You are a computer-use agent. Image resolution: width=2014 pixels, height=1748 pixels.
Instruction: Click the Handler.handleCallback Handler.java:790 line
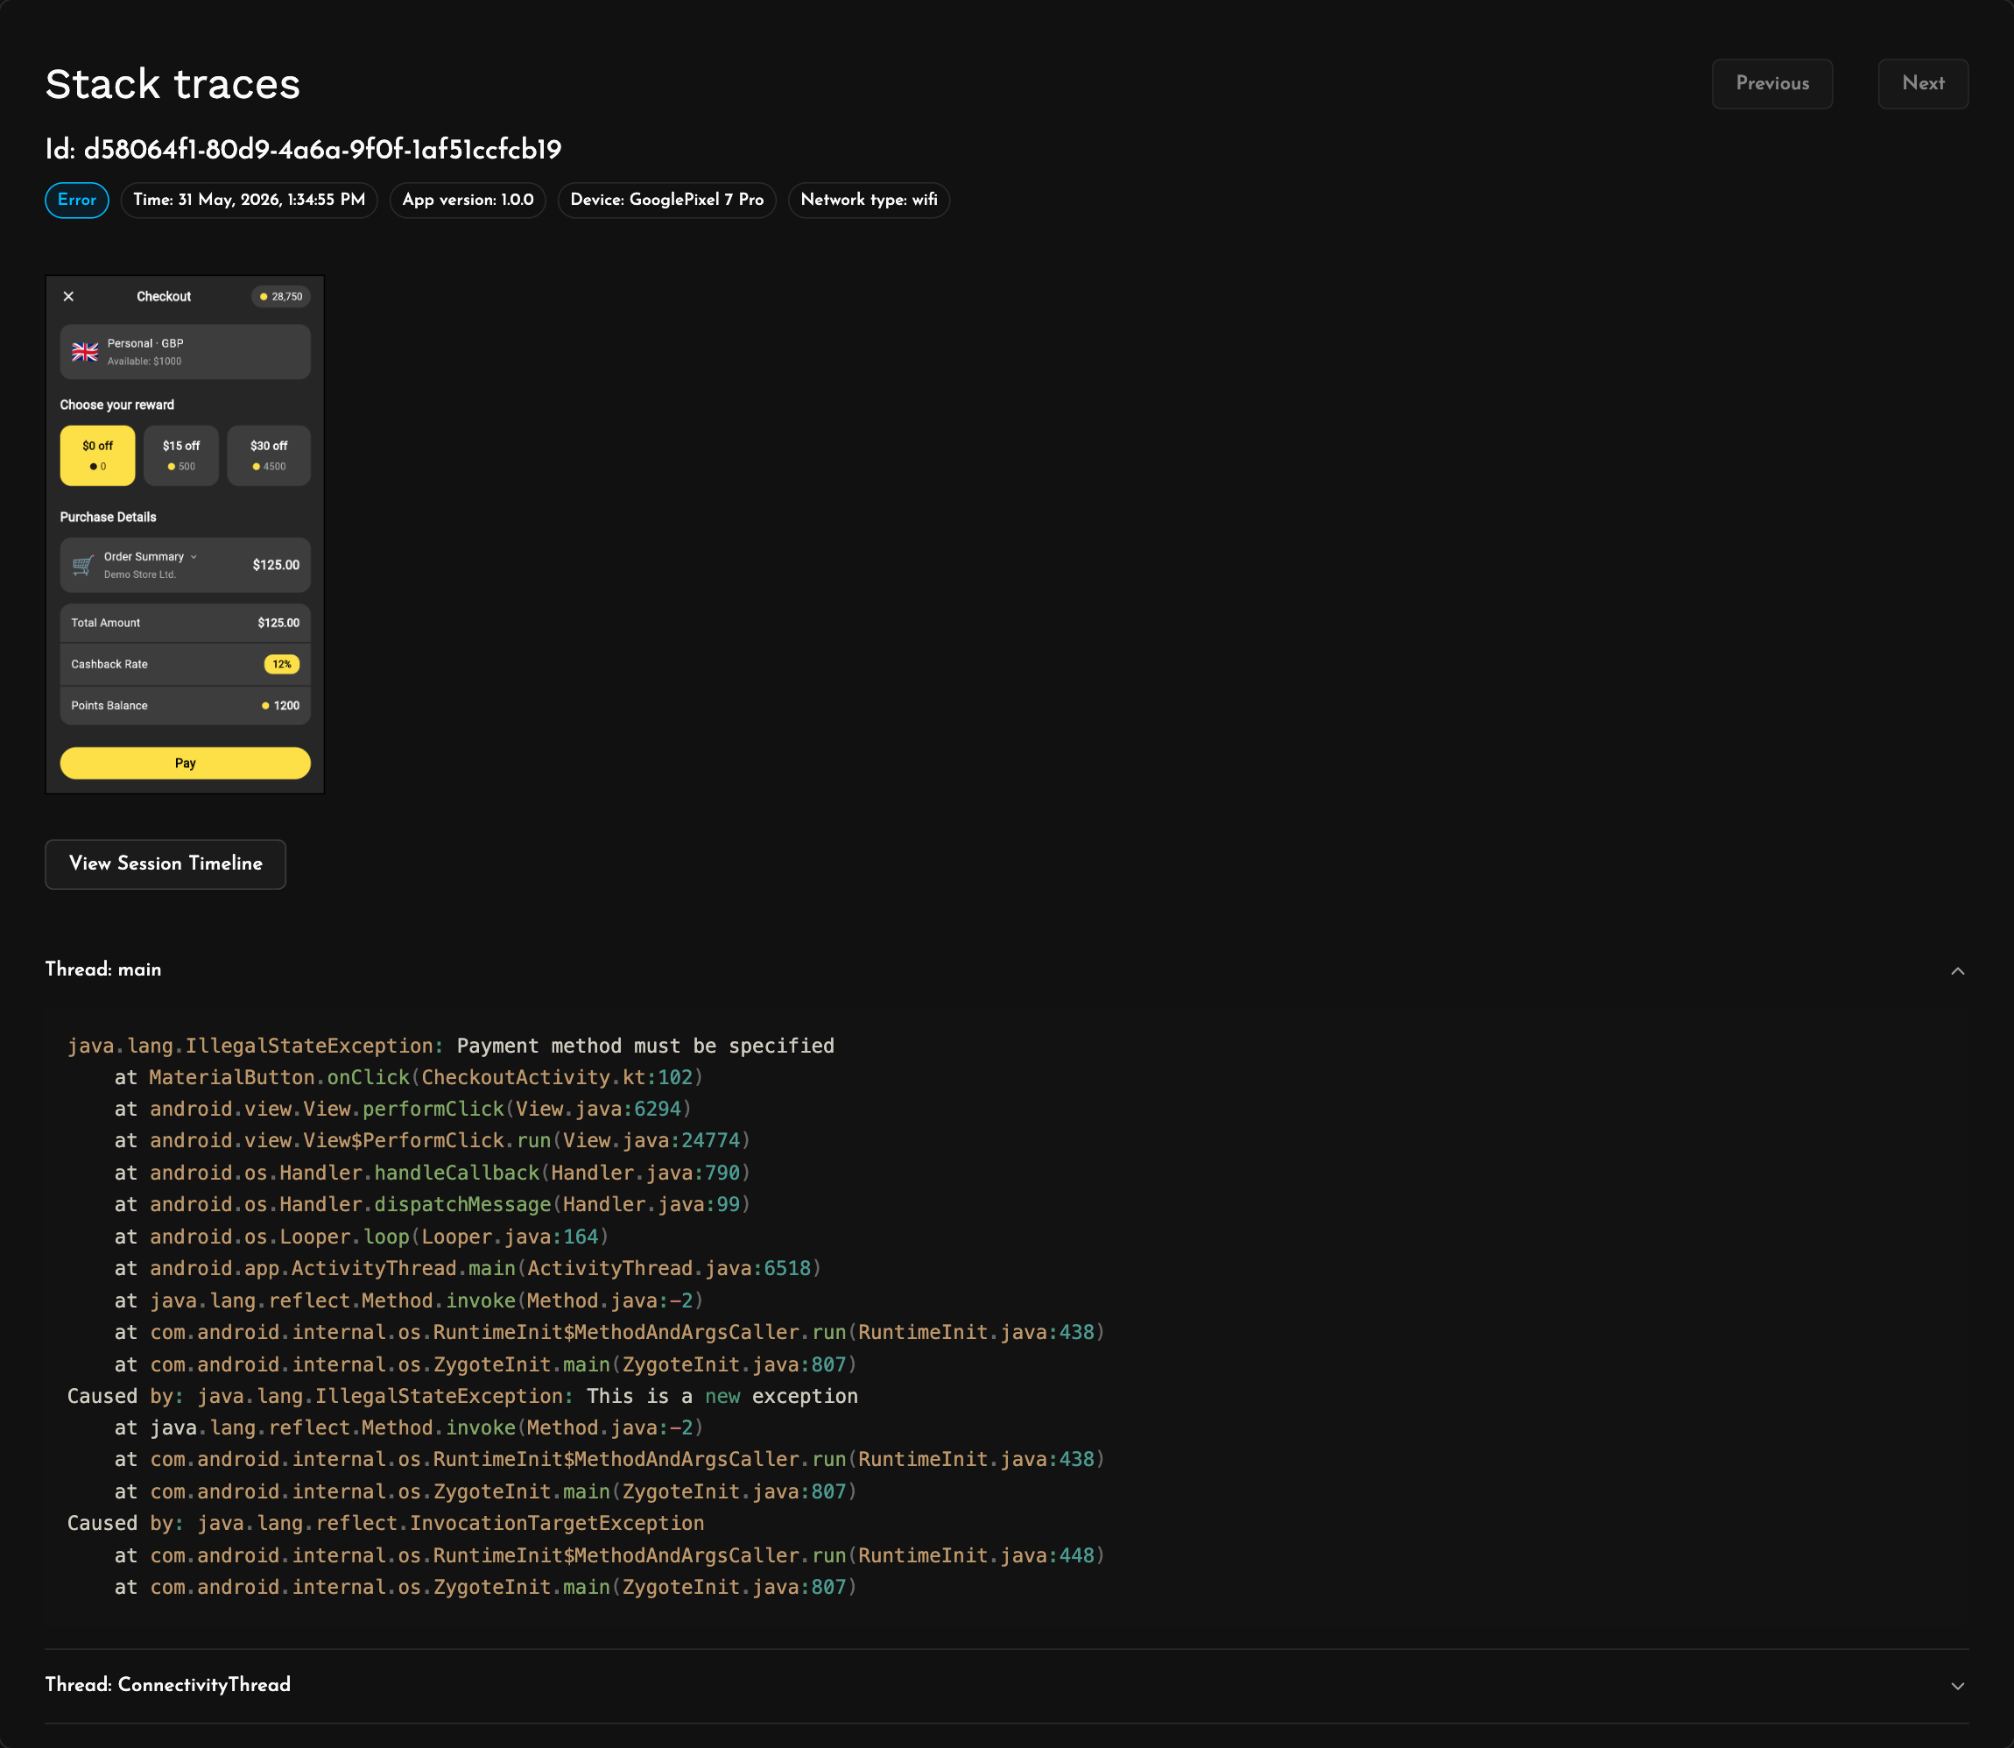[432, 1174]
